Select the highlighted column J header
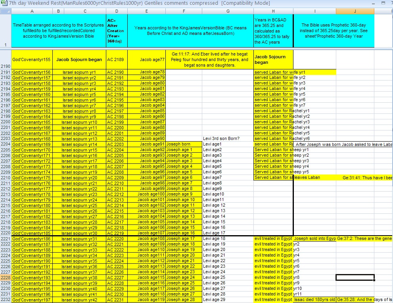Image resolution: width=393 pixels, height=303 pixels. pos(355,11)
